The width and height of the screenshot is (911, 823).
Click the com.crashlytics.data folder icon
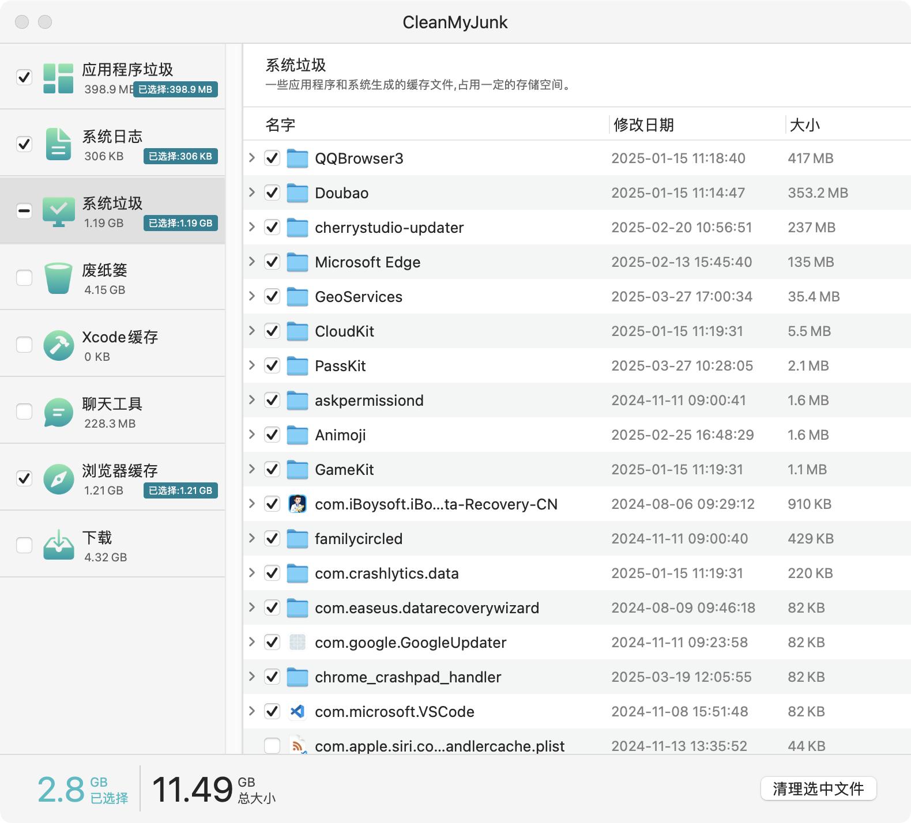298,573
